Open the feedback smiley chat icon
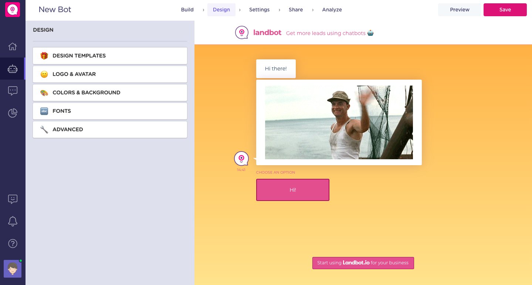Viewport: 532px width, 285px height. [x=13, y=199]
